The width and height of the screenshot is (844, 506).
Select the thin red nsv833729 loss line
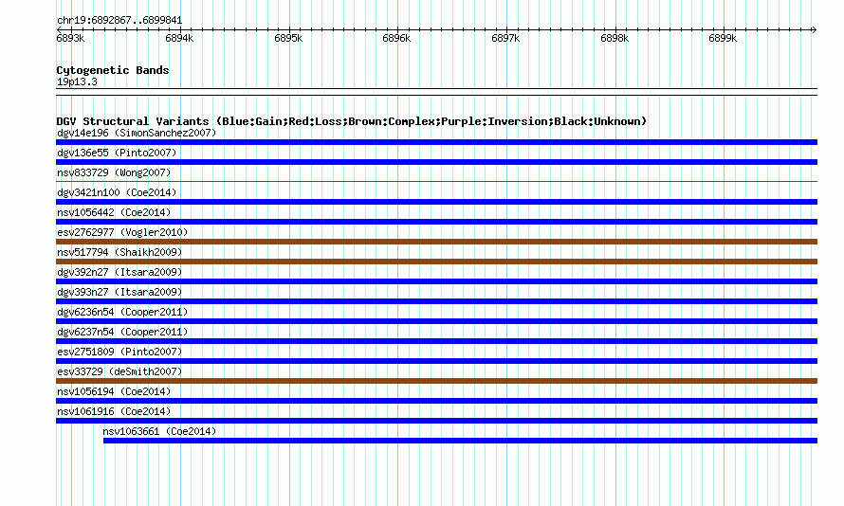pyautogui.click(x=436, y=182)
